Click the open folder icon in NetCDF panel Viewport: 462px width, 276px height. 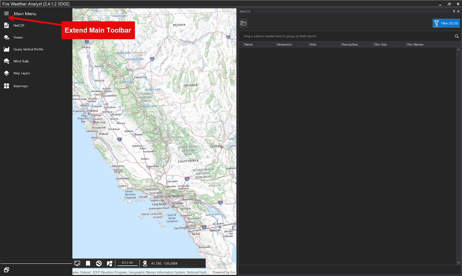point(243,23)
